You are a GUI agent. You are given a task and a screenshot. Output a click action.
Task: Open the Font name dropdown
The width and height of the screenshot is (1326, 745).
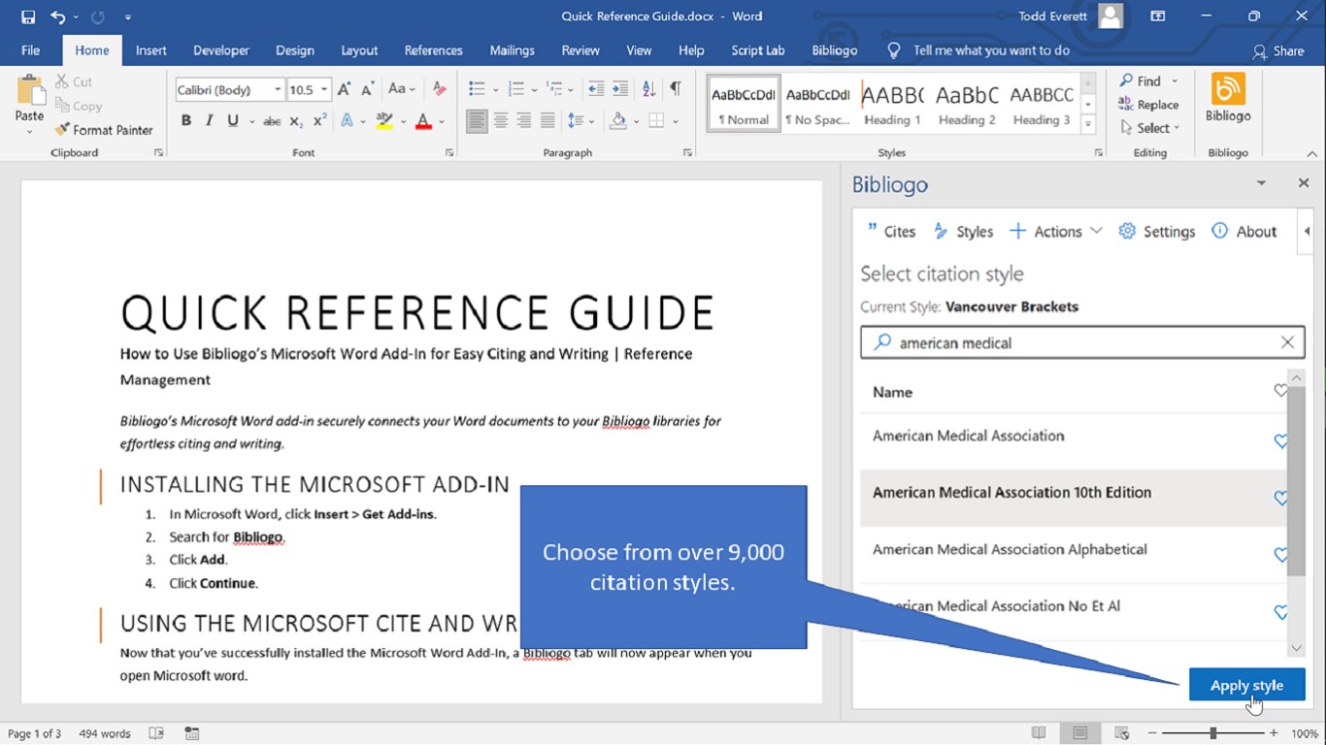click(278, 89)
